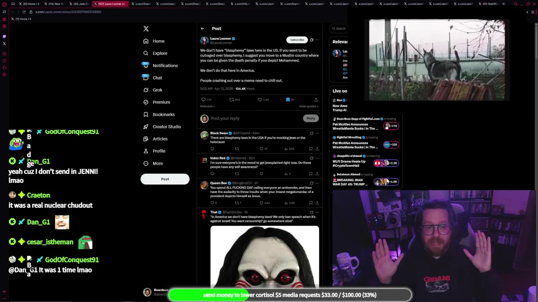Join Fightful Wrestling live space
Image resolution: width=538 pixels, height=302 pixels.
point(391,145)
